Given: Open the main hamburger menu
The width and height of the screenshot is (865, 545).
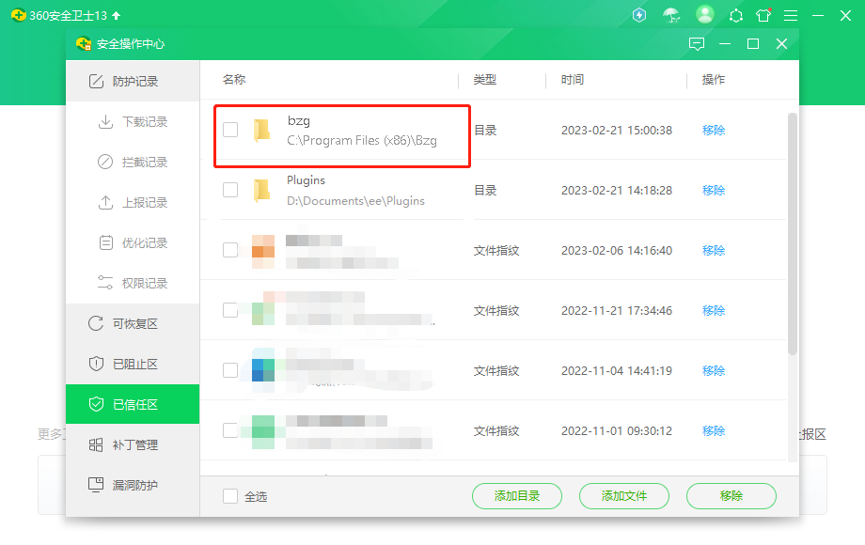Looking at the screenshot, I should (x=791, y=15).
